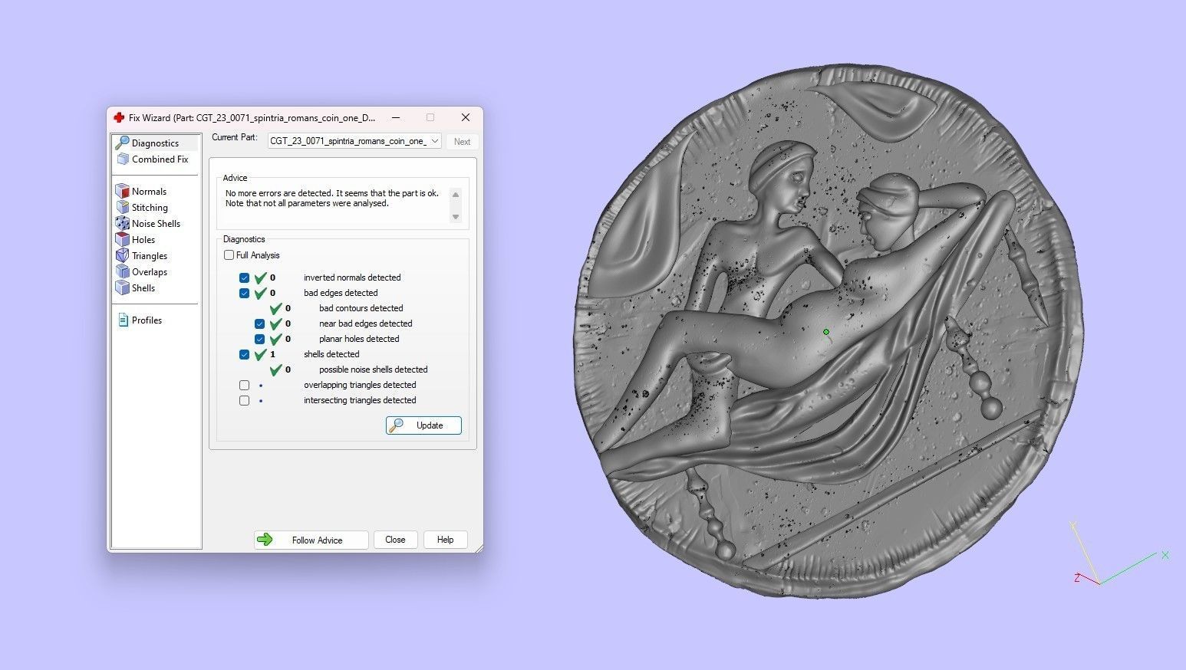The width and height of the screenshot is (1186, 670).
Task: Click the green arrow on Follow Advice
Action: (265, 540)
